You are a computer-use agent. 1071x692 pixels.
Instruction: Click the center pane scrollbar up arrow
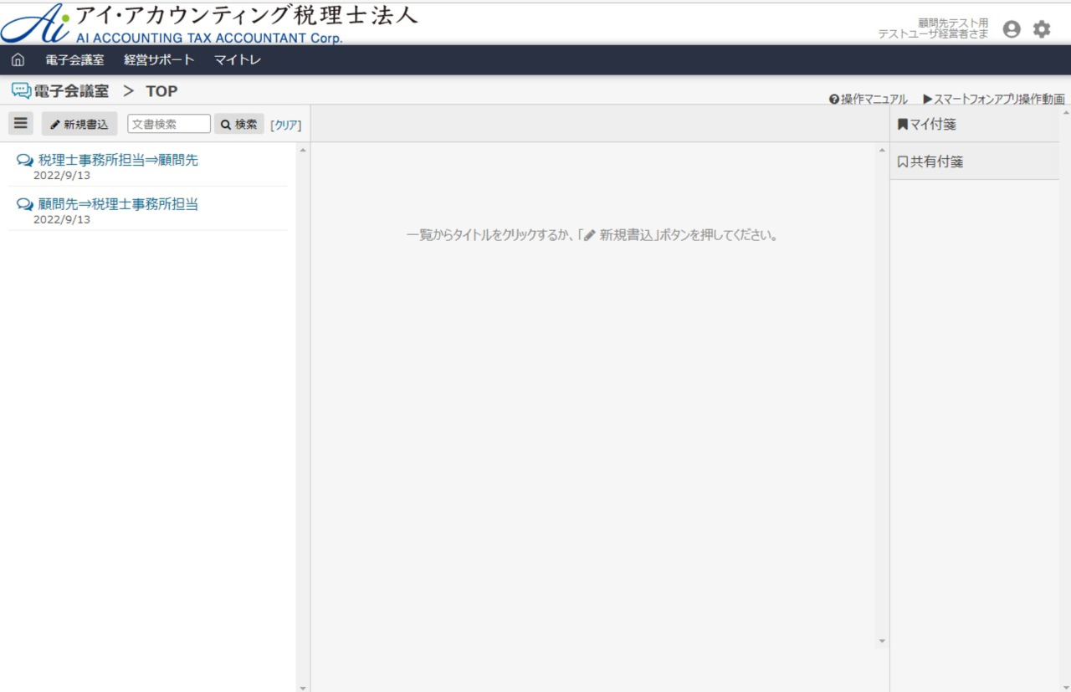[882, 150]
